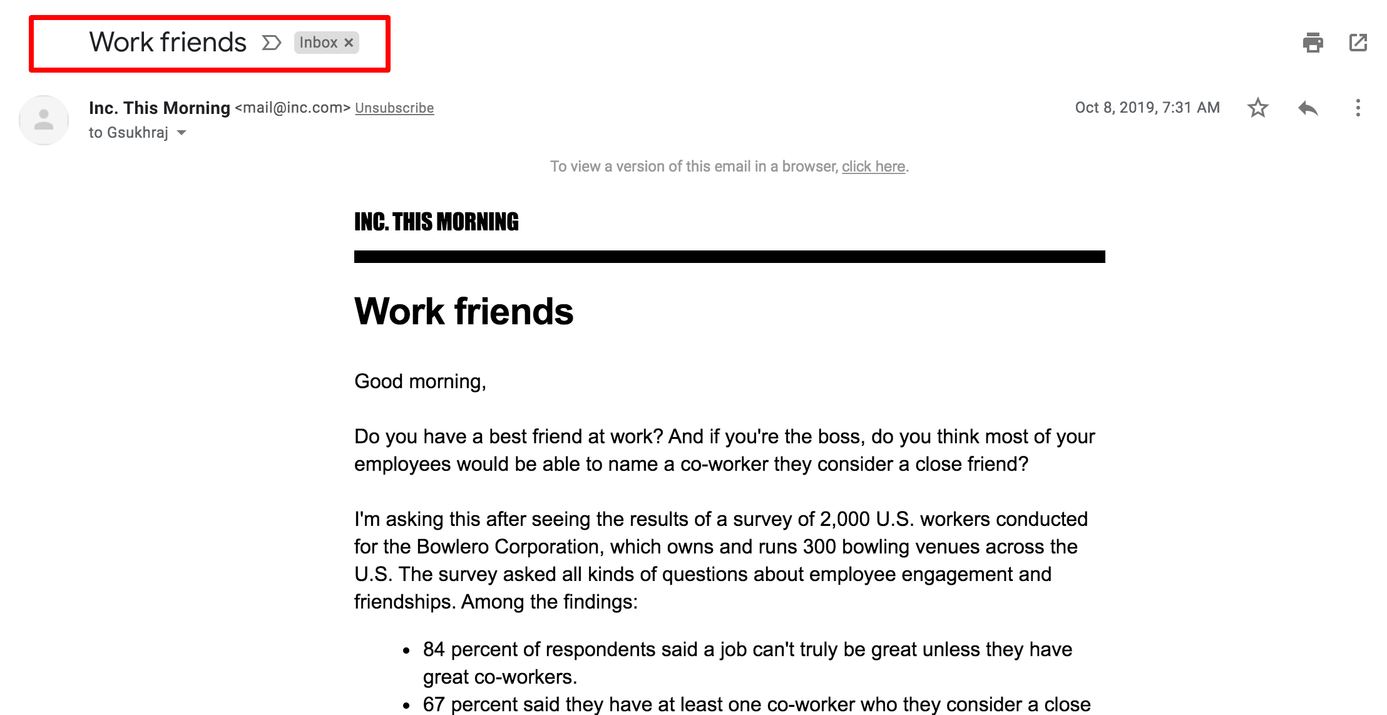The height and width of the screenshot is (715, 1387).
Task: Click the sender profile avatar icon
Action: (x=43, y=120)
